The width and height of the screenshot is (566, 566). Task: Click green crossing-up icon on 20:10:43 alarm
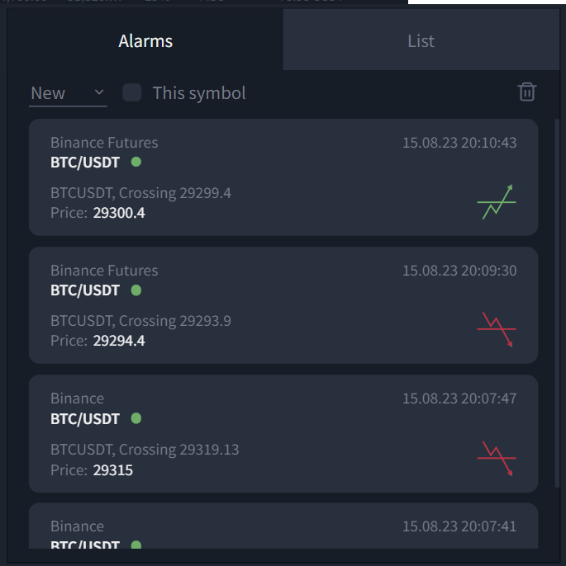click(497, 202)
